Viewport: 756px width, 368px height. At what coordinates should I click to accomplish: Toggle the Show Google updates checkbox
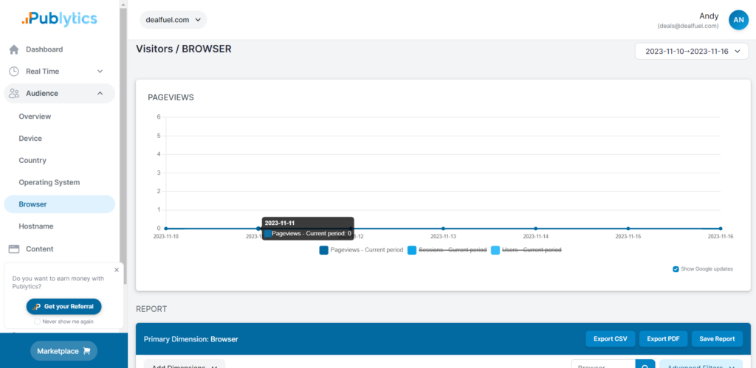tap(676, 269)
